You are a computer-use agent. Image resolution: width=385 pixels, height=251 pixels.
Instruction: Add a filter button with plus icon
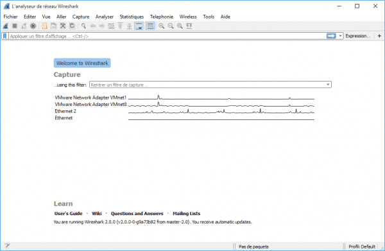click(379, 36)
